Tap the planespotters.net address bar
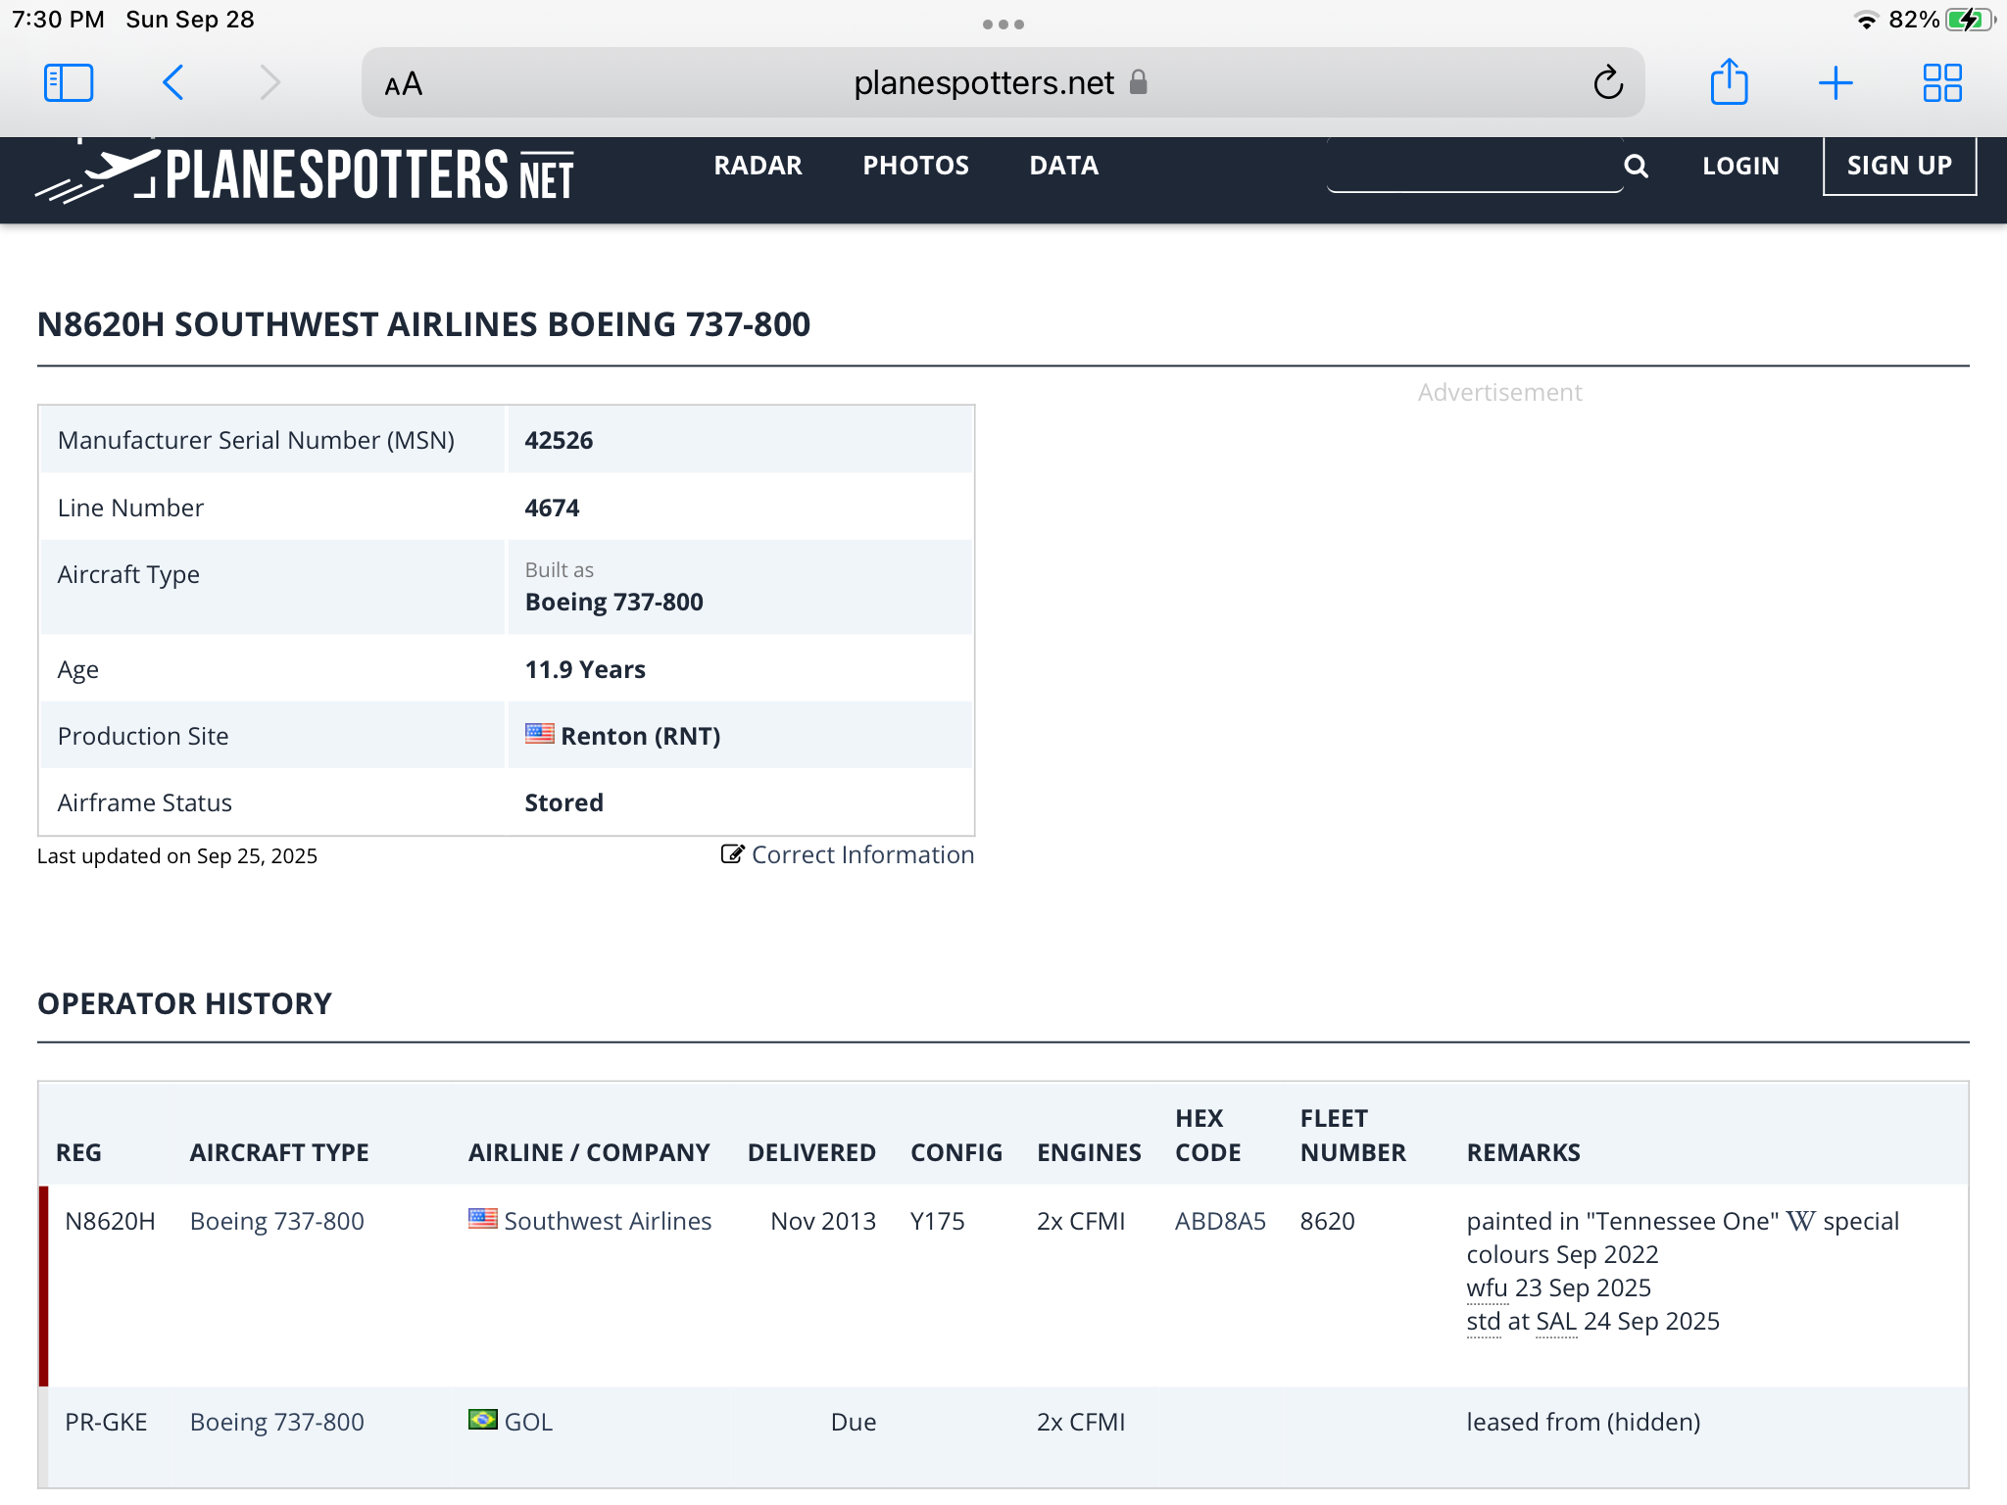This screenshot has width=2007, height=1505. [1002, 82]
